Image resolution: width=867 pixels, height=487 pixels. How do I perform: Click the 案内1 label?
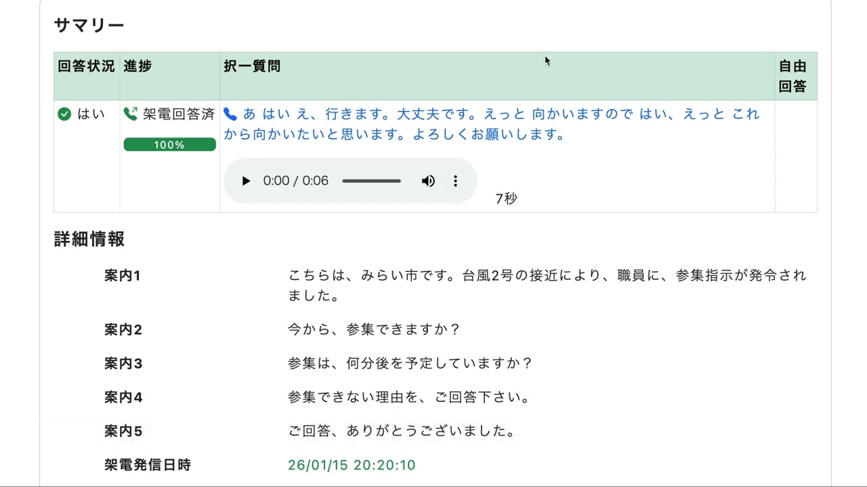point(123,276)
